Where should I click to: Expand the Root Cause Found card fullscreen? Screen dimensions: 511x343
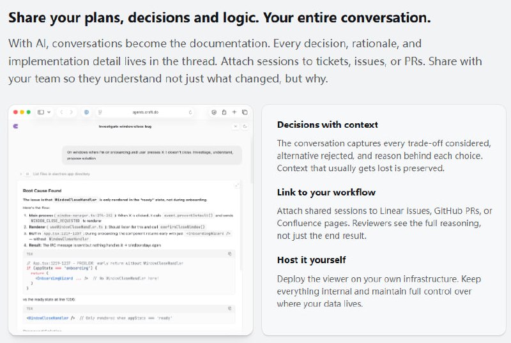(238, 185)
